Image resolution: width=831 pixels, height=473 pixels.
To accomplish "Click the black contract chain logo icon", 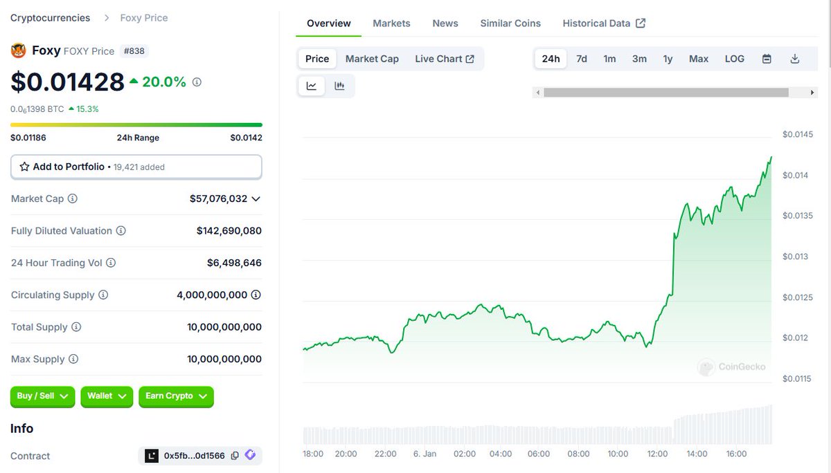I will click(x=152, y=456).
